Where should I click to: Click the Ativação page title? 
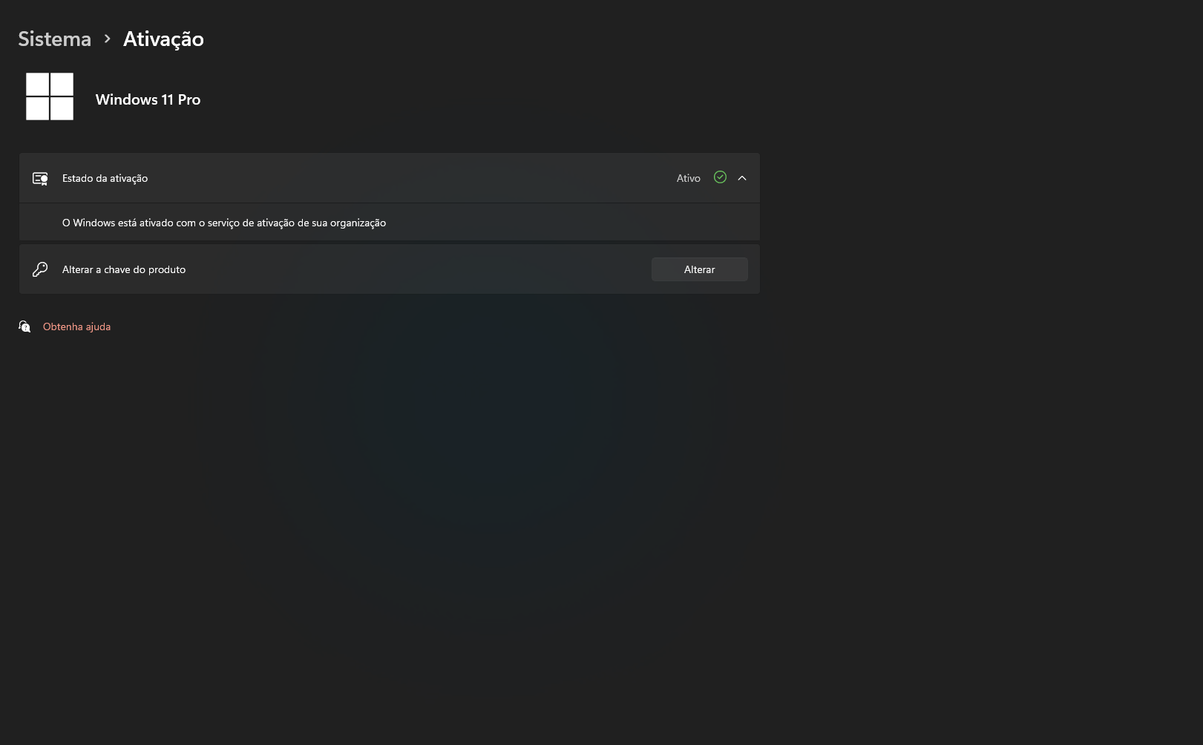163,39
